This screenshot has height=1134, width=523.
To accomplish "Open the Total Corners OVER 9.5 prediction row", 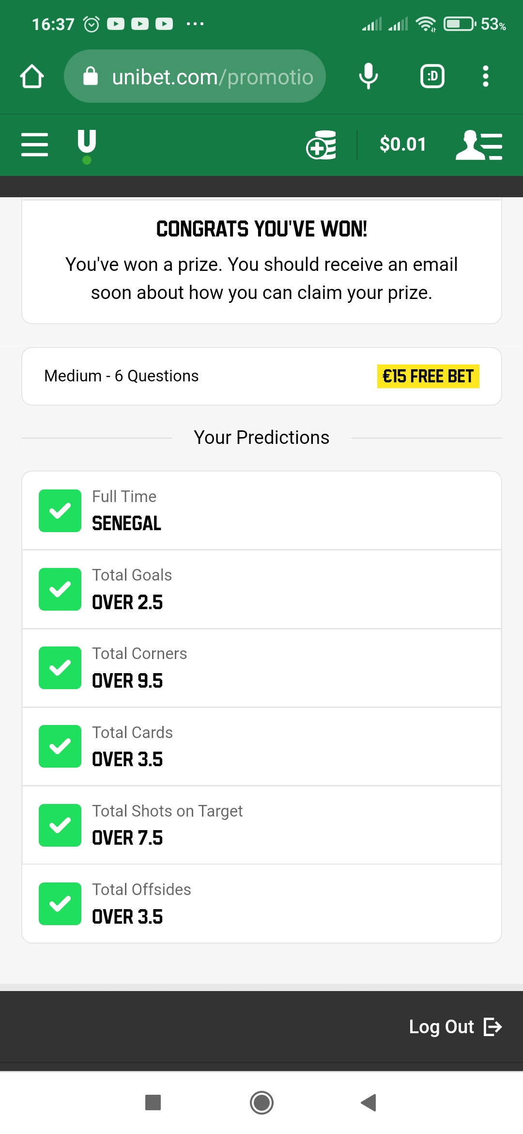I will (261, 668).
